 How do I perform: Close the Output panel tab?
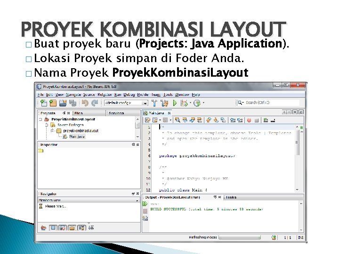[219, 197]
